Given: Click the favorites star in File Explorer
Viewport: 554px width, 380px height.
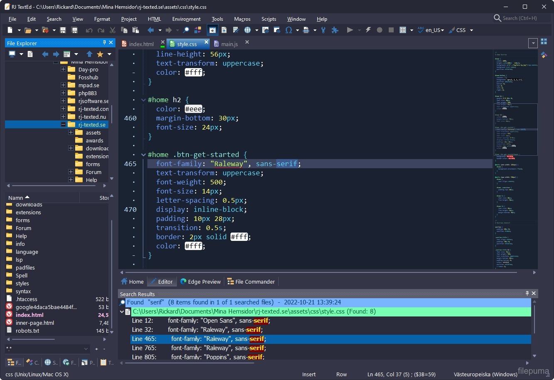Looking at the screenshot, I should (x=100, y=54).
